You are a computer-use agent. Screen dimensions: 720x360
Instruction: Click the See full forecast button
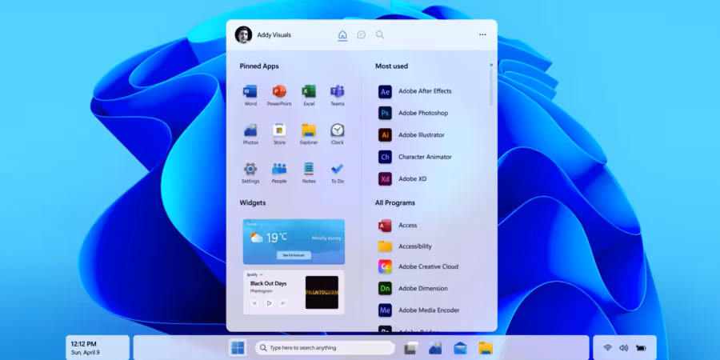294,255
